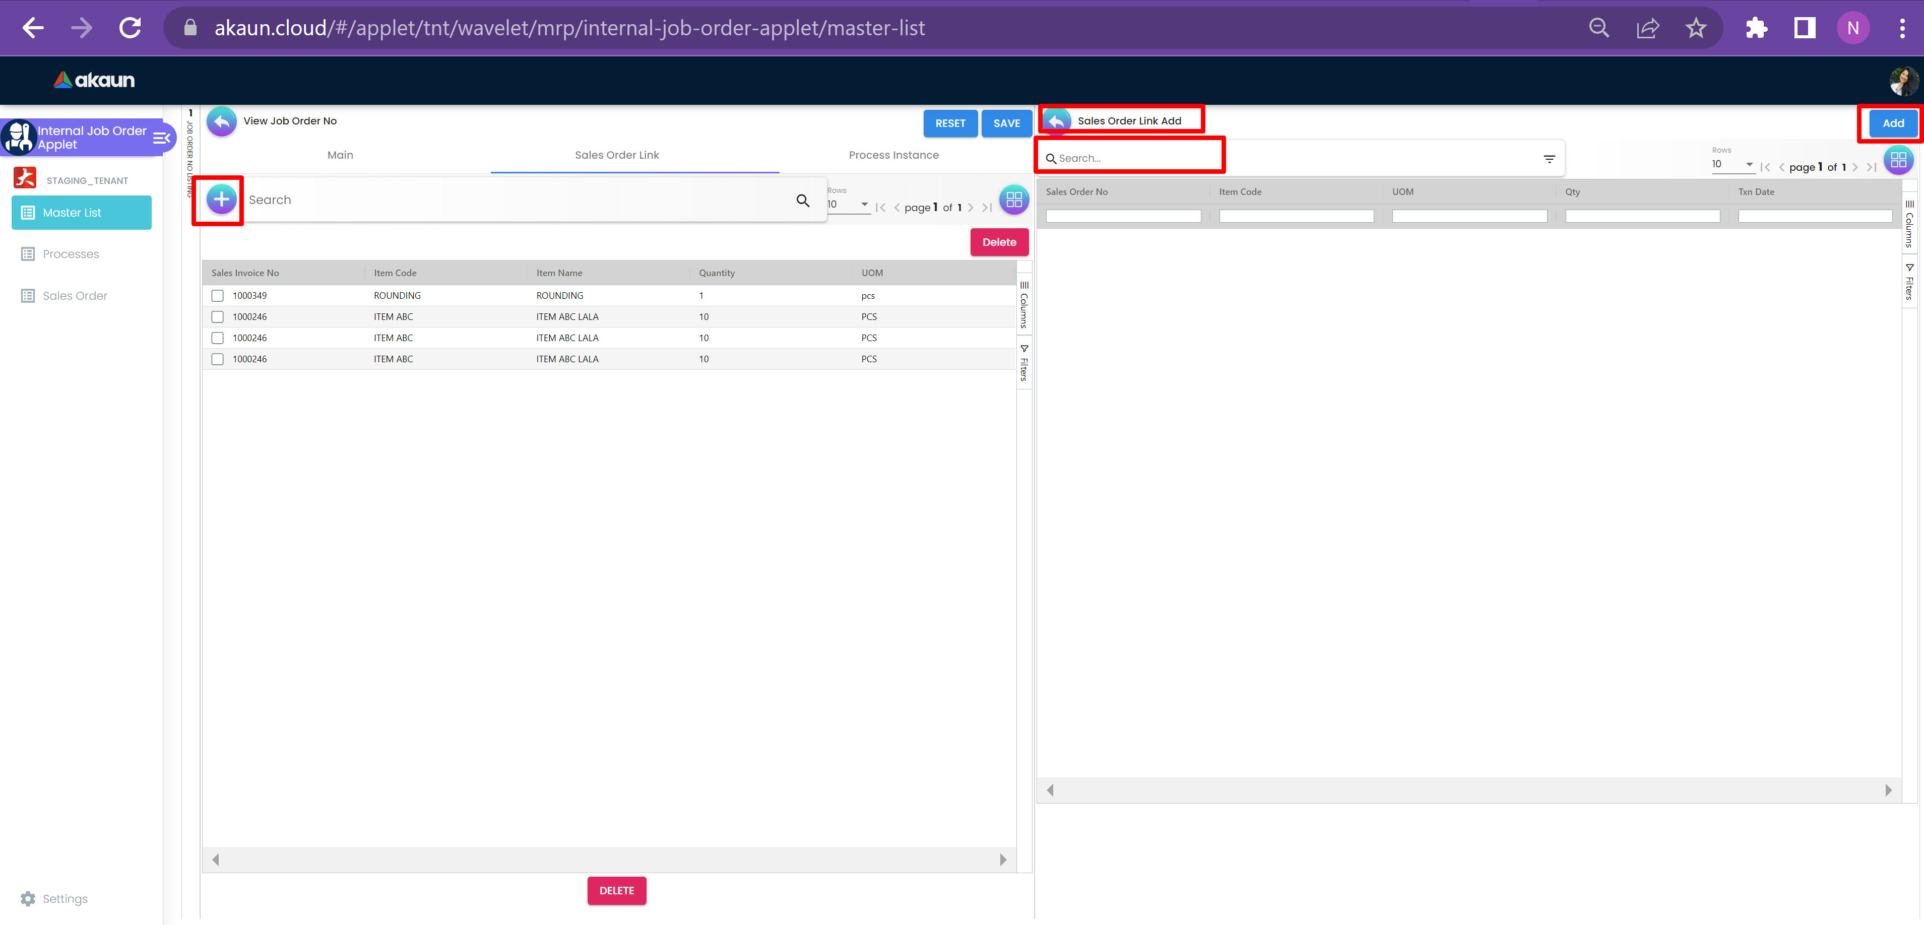The width and height of the screenshot is (1924, 925).
Task: Tick the first 1000246 row checkbox
Action: point(217,316)
